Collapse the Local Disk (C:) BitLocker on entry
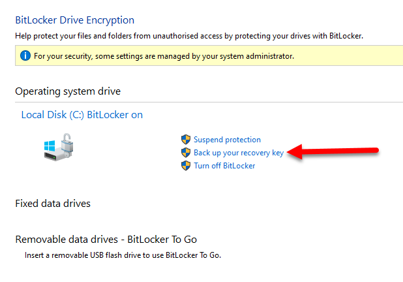This screenshot has width=403, height=282. click(x=82, y=115)
